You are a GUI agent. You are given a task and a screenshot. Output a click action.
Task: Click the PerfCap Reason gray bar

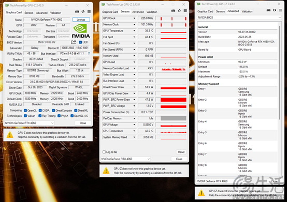pyautogui.click(x=174, y=118)
